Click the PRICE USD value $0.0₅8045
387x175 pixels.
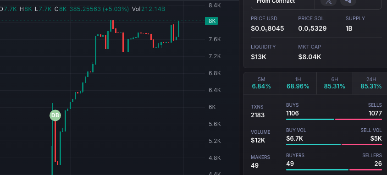[x=267, y=28]
